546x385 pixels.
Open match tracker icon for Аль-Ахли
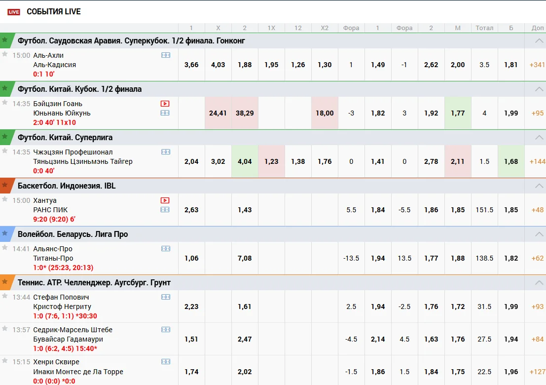(x=166, y=55)
